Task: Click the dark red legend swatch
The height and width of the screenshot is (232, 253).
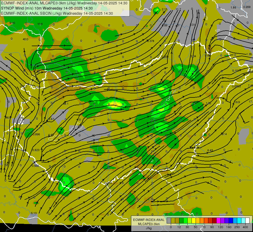Action: [x=214, y=220]
